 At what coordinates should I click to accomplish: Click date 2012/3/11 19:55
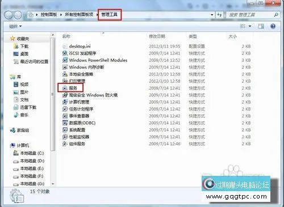[165, 47]
